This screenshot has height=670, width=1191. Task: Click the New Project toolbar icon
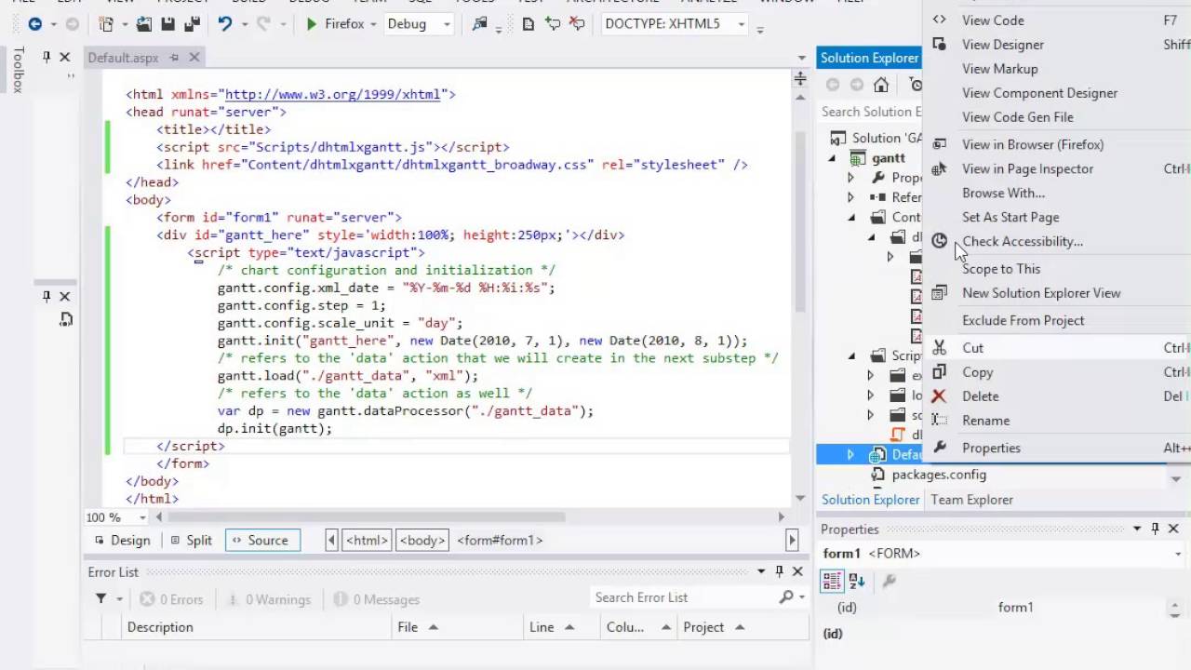pyautogui.click(x=105, y=24)
